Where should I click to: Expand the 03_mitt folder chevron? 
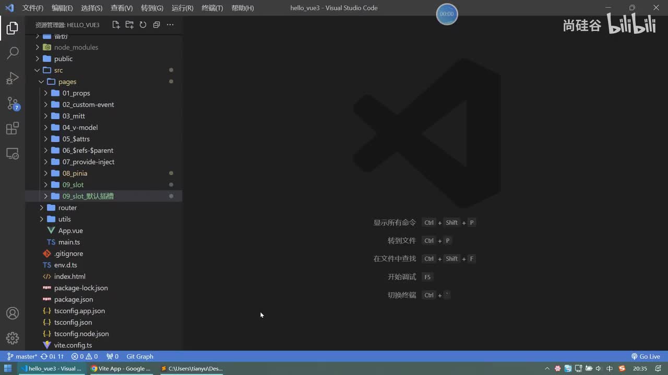pos(45,116)
